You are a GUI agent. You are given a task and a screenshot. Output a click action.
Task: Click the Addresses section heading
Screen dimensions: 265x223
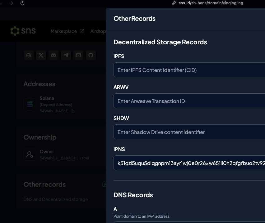click(x=40, y=84)
